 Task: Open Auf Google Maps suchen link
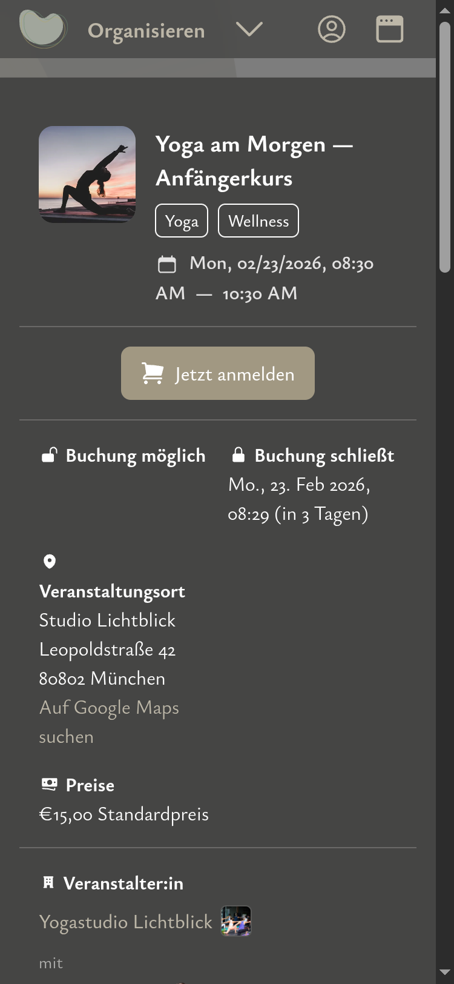point(109,722)
